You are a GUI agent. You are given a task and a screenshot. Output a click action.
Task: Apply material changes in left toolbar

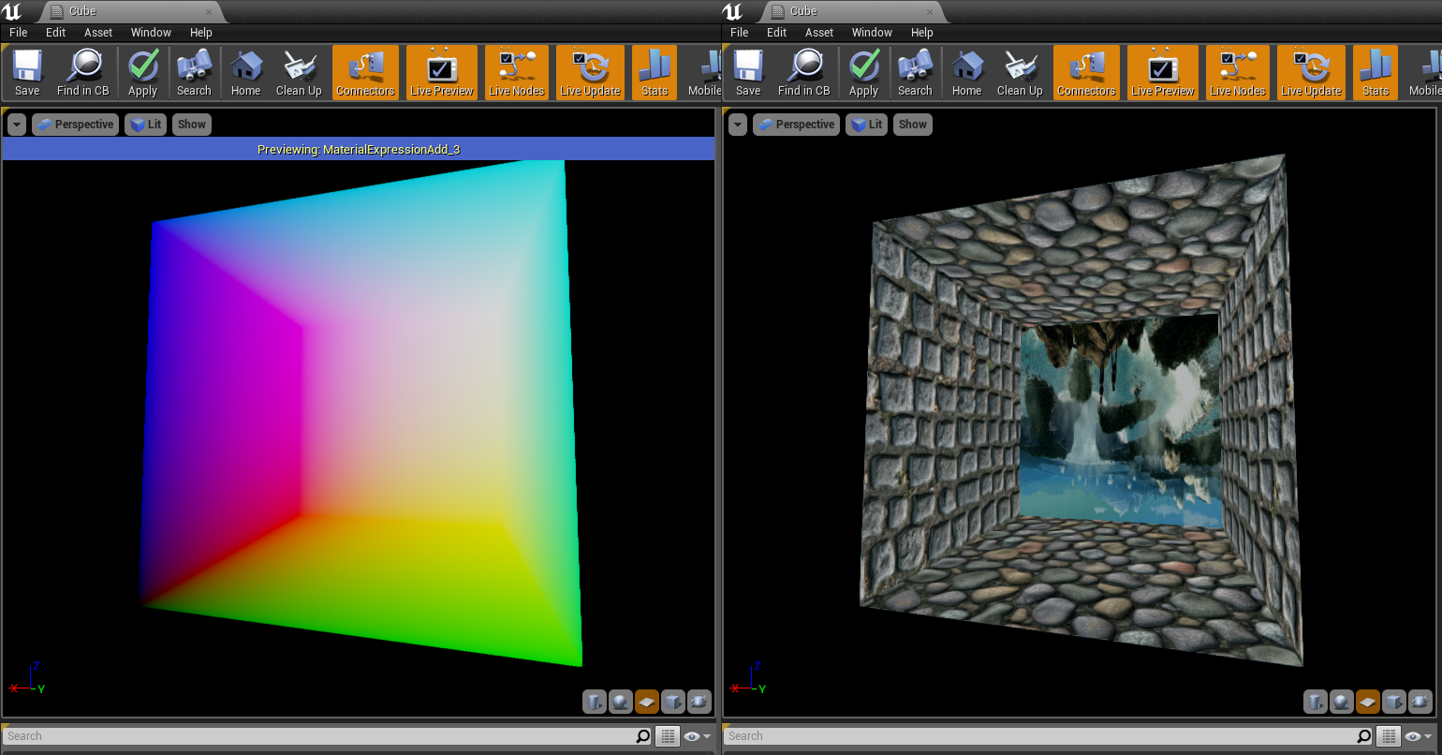(142, 72)
